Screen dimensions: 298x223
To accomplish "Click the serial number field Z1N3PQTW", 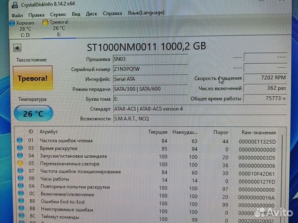I will (x=150, y=69).
